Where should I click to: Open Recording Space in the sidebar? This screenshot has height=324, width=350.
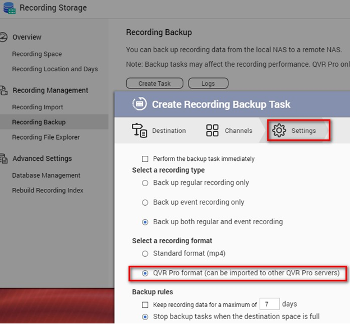(37, 54)
